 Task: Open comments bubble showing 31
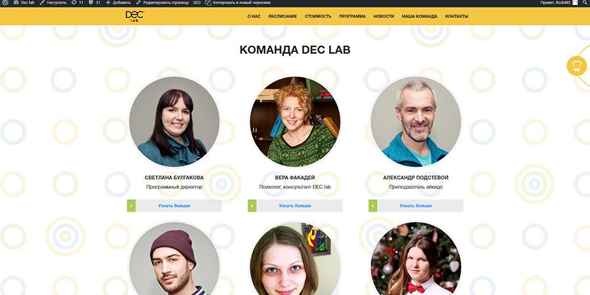pos(94,3)
